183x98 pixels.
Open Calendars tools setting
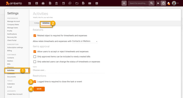pos(11,84)
